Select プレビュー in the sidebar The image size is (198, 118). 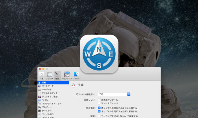pos(53,107)
